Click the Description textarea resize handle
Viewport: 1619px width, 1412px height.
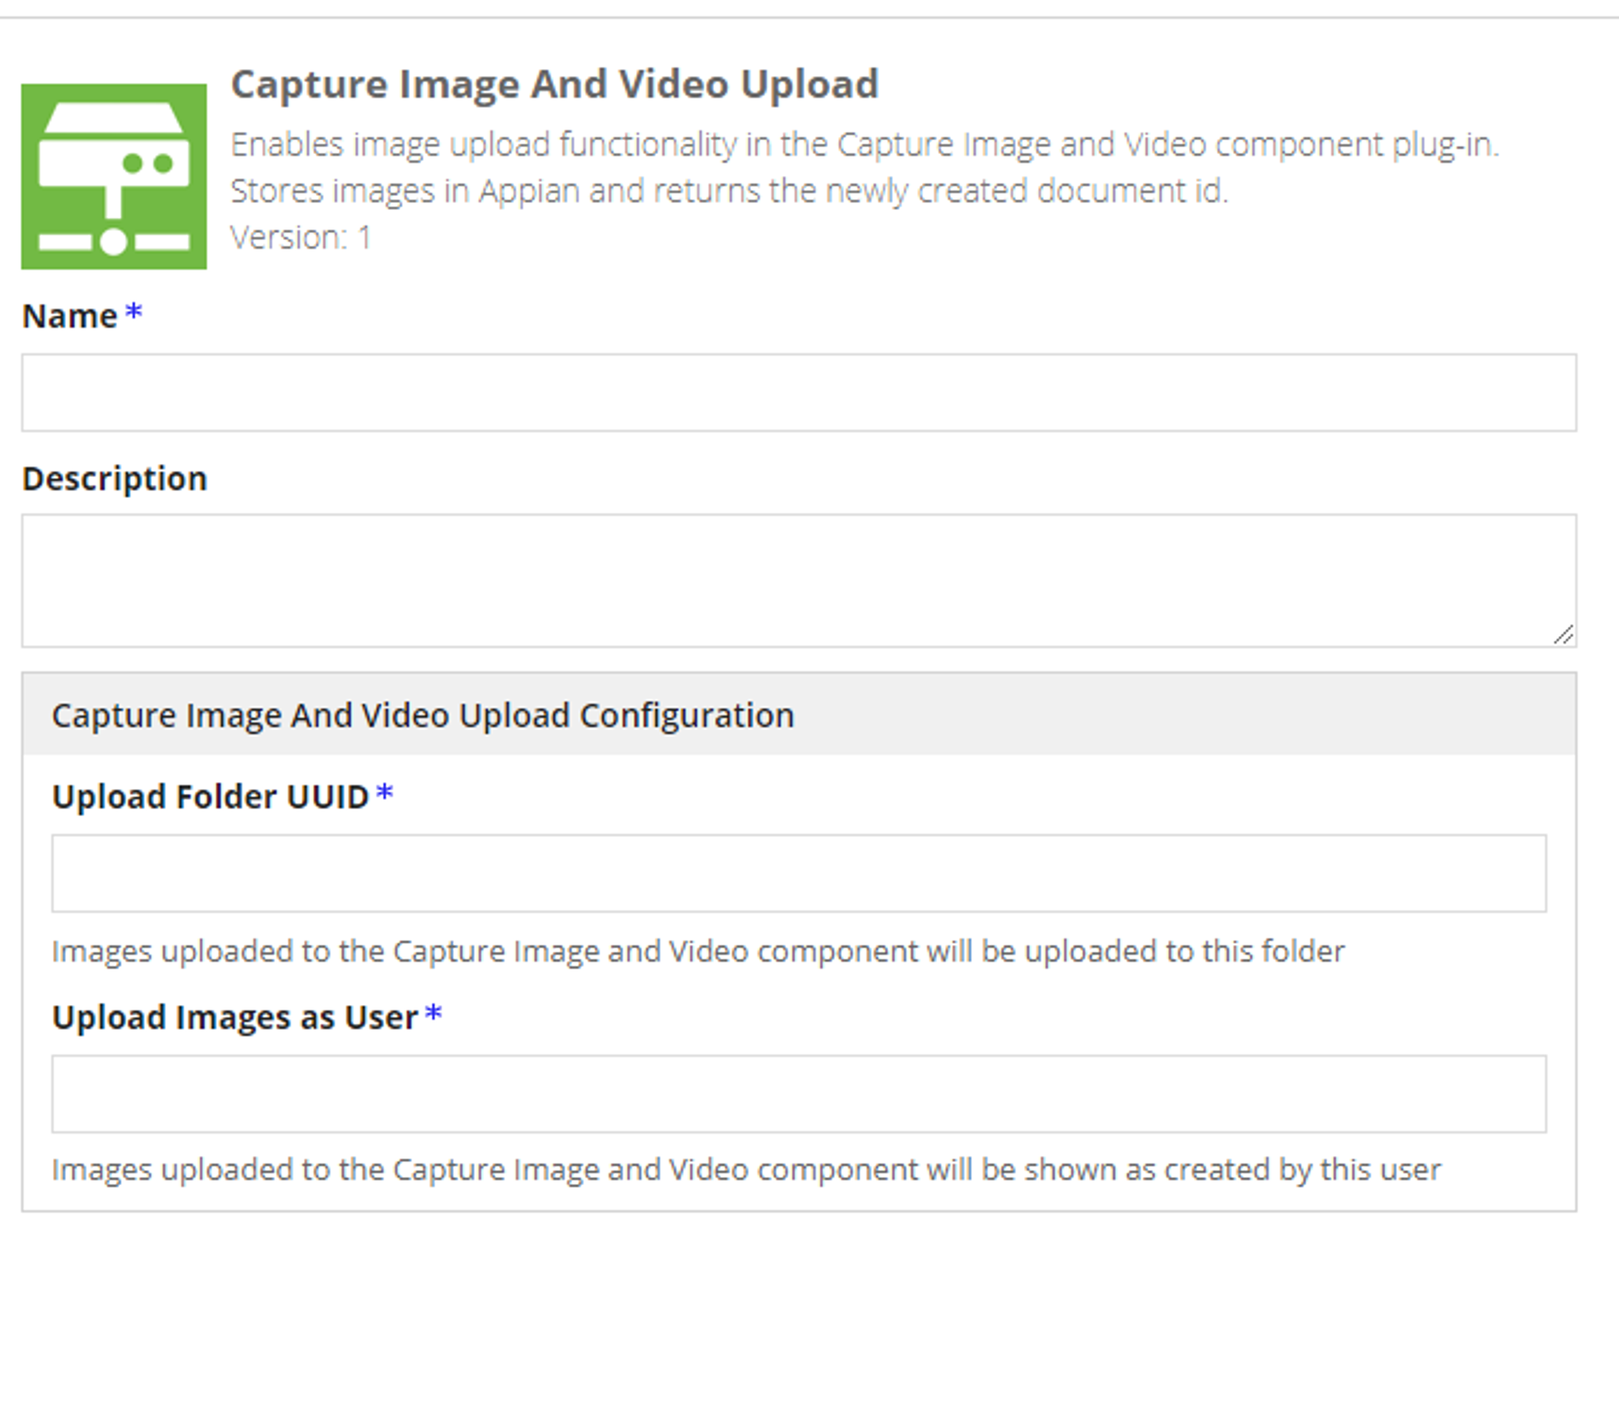coord(1564,634)
